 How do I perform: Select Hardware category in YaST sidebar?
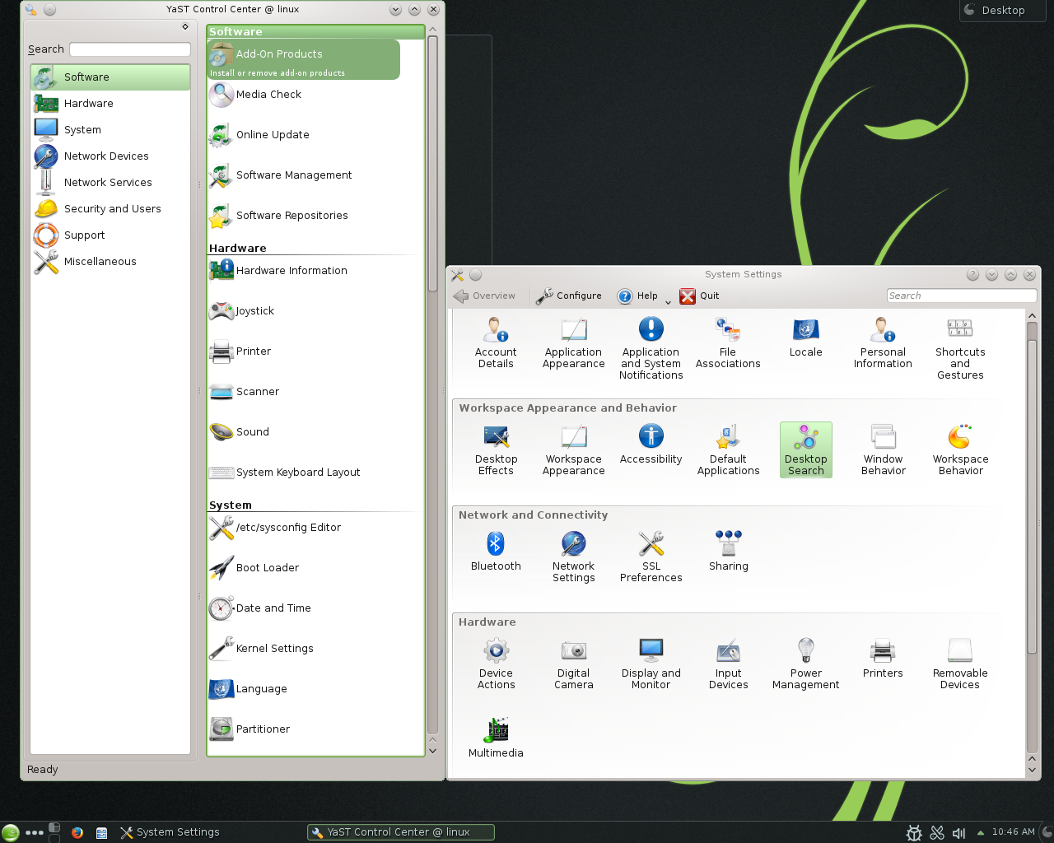pyautogui.click(x=110, y=104)
